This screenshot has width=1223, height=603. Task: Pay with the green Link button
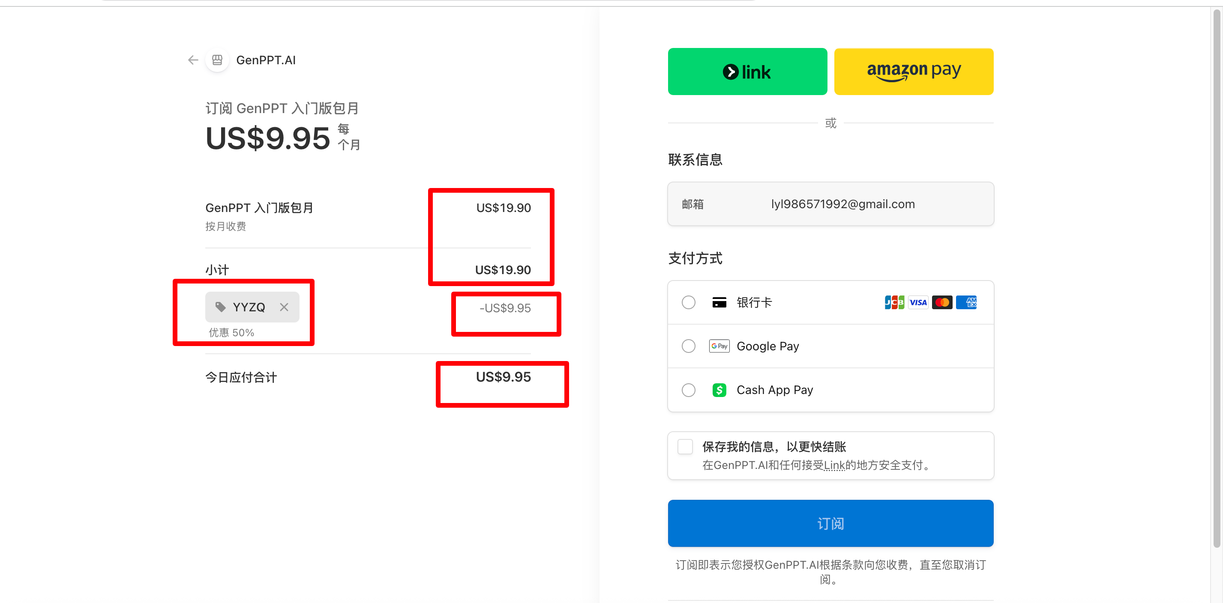coord(747,72)
